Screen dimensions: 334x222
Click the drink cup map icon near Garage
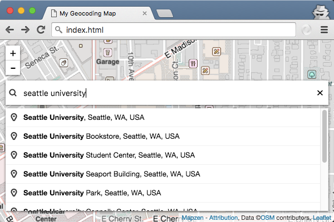[108, 53]
